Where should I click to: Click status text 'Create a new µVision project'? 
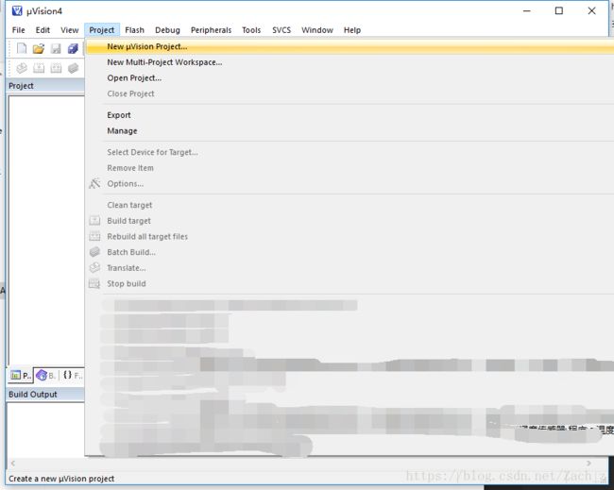tap(61, 479)
